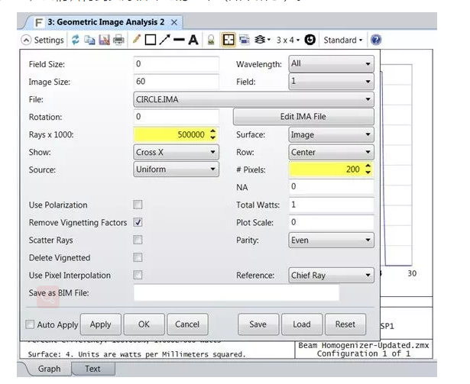Click the lock window icon
The image size is (470, 384).
[x=211, y=40]
